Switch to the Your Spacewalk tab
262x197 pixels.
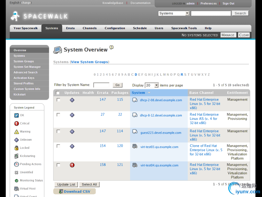click(x=26, y=28)
